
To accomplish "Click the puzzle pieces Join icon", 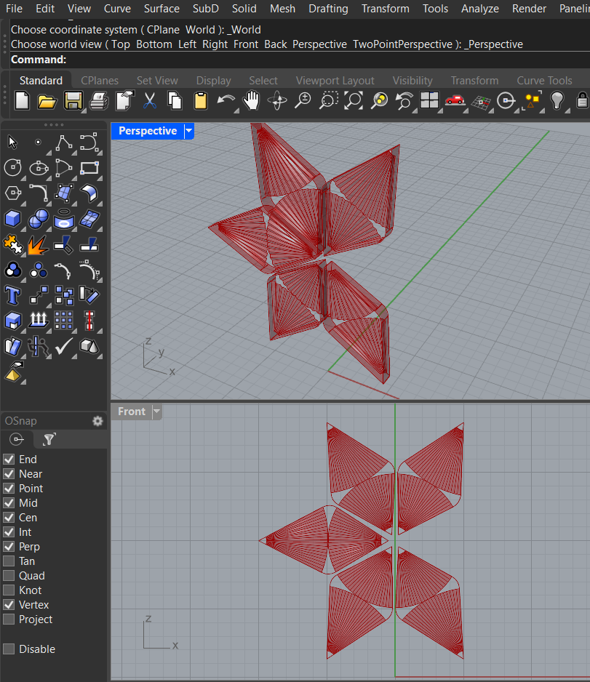I will [12, 244].
